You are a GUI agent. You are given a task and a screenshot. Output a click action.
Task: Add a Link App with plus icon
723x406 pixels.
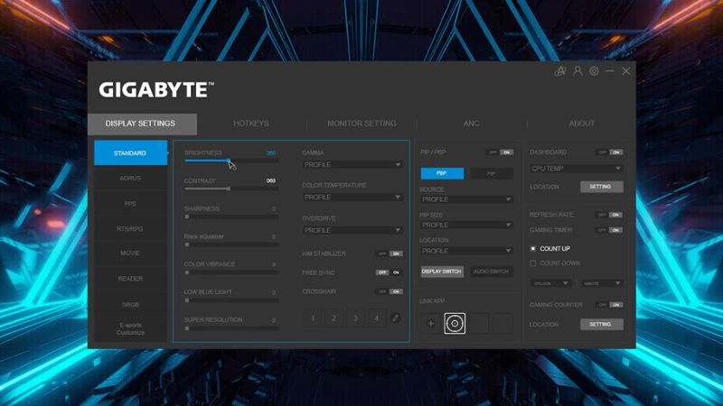point(431,324)
